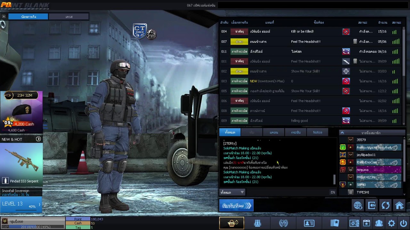Click the knife-only icon on room 001

coord(346,61)
